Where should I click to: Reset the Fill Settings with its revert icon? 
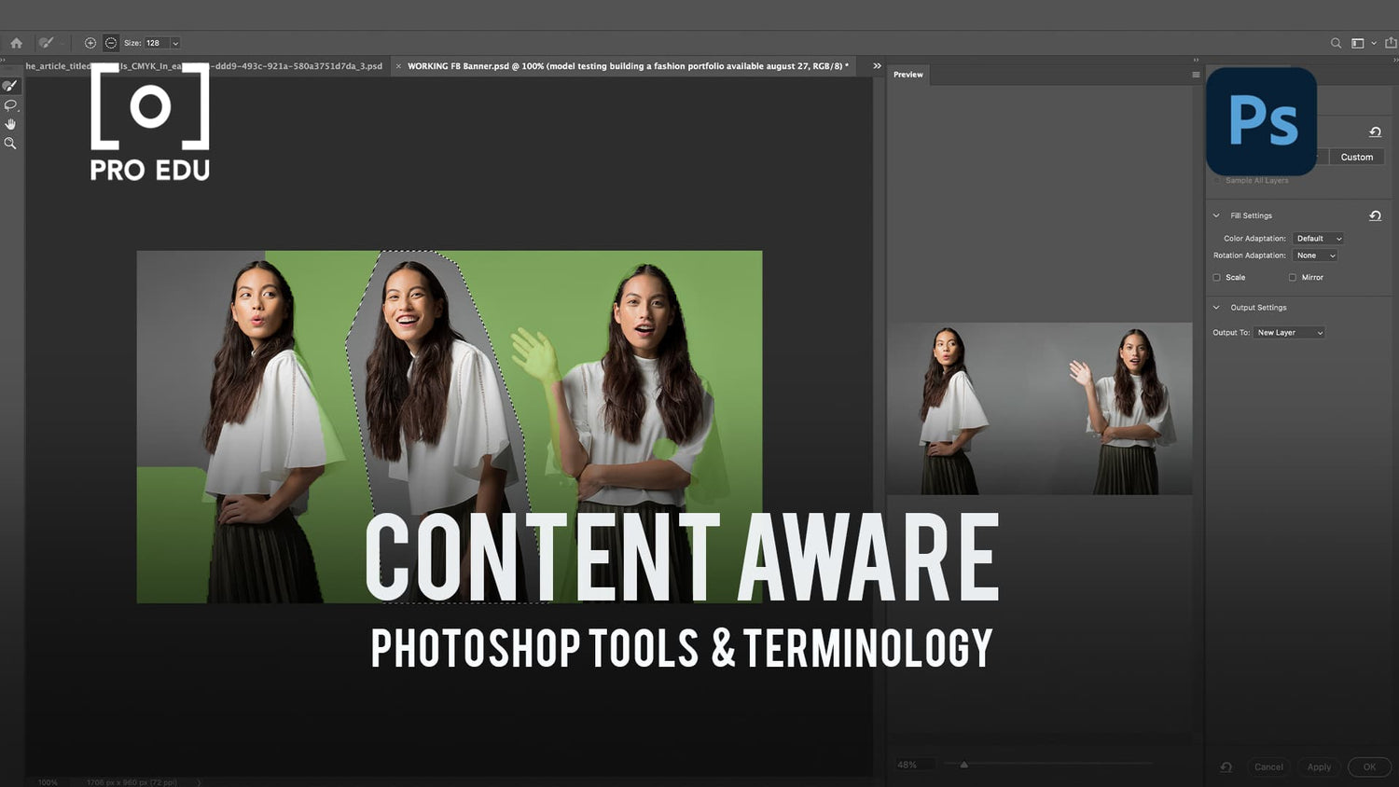click(1376, 215)
